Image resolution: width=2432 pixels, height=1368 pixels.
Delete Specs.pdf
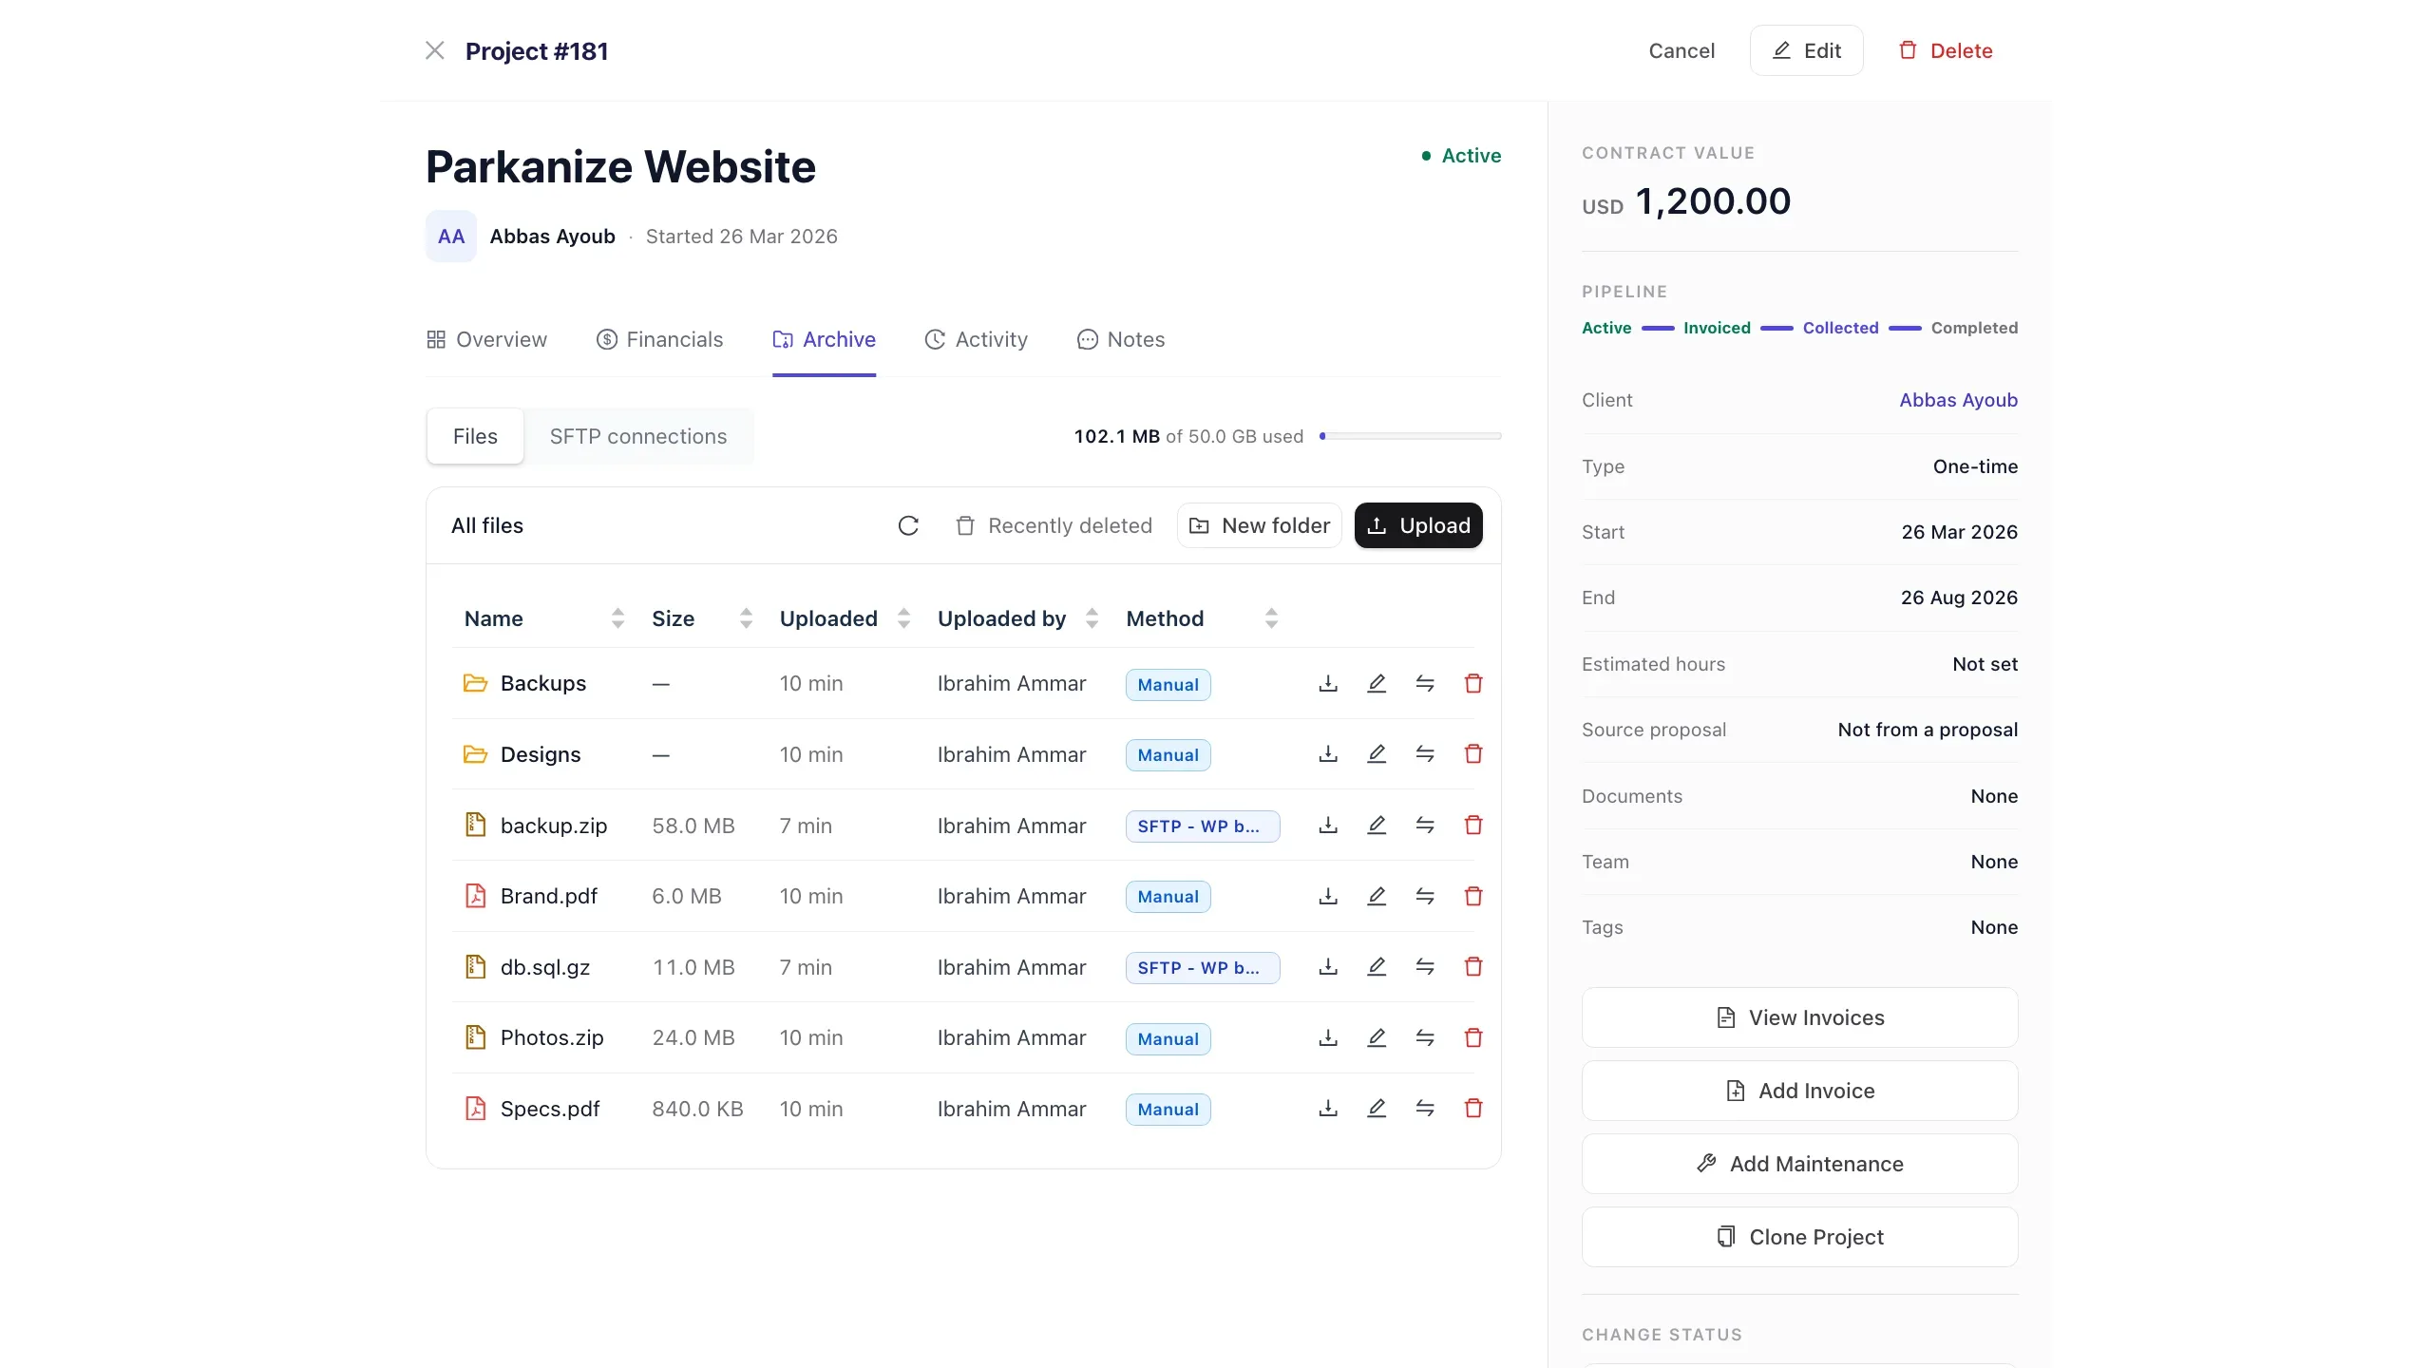coord(1473,1109)
